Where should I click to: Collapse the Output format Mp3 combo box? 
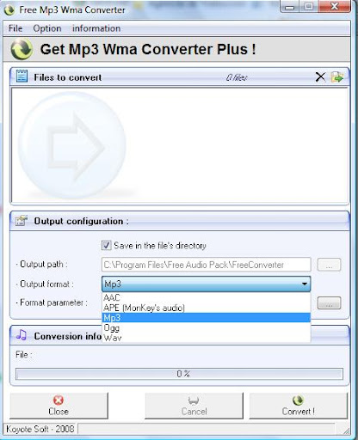(x=206, y=284)
